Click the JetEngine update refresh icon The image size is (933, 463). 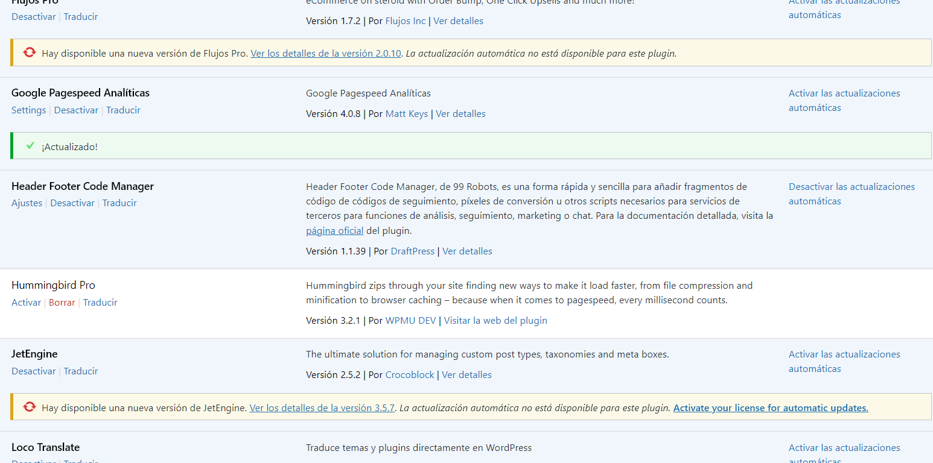coord(30,407)
